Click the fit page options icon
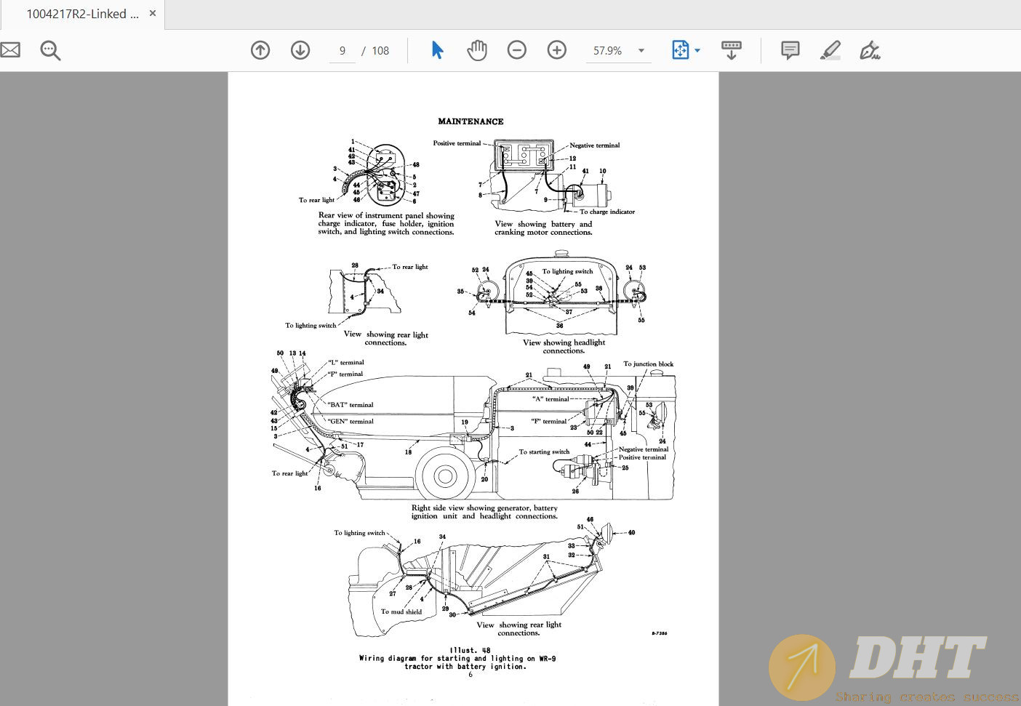Image resolution: width=1021 pixels, height=706 pixels. coord(680,50)
